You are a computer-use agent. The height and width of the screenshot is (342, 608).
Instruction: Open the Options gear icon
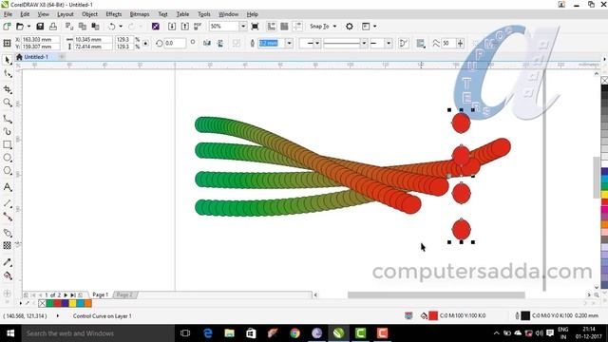350,27
